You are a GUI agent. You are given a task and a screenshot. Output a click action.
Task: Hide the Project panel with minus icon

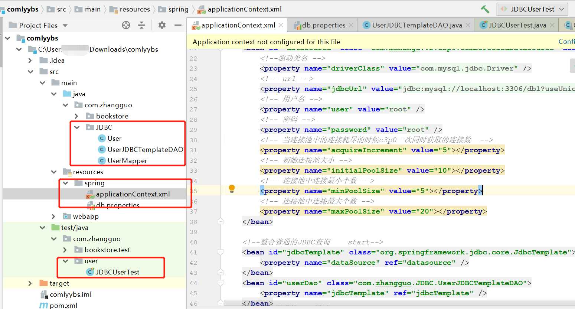(178, 25)
